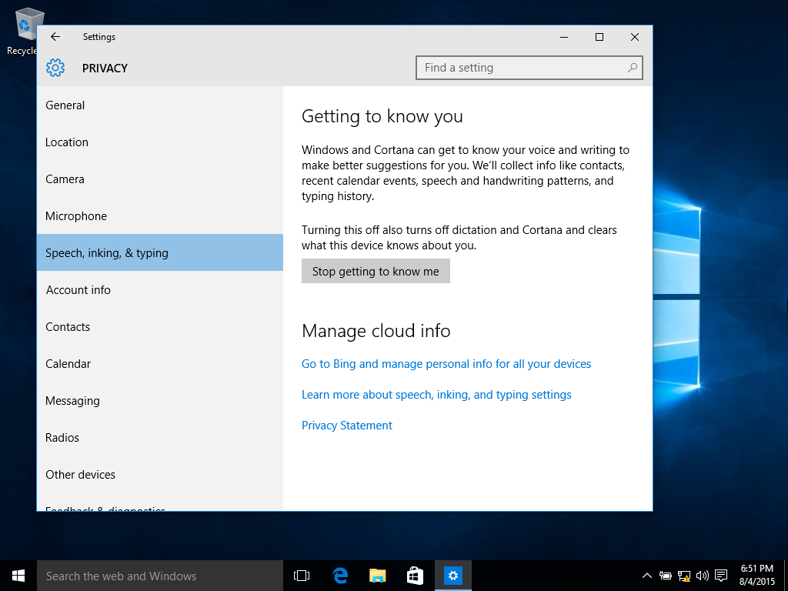Launch Microsoft Edge from the taskbar
Screen dimensions: 788x591
[x=340, y=576]
